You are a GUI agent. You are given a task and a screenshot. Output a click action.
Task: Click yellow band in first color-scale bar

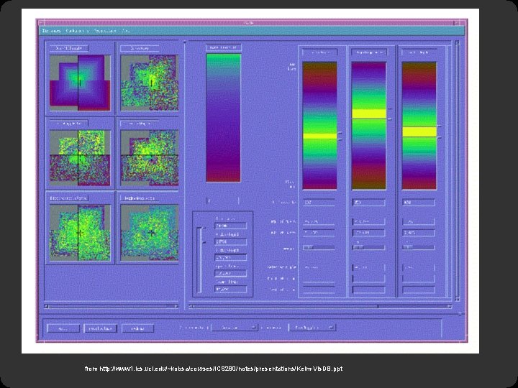click(319, 136)
